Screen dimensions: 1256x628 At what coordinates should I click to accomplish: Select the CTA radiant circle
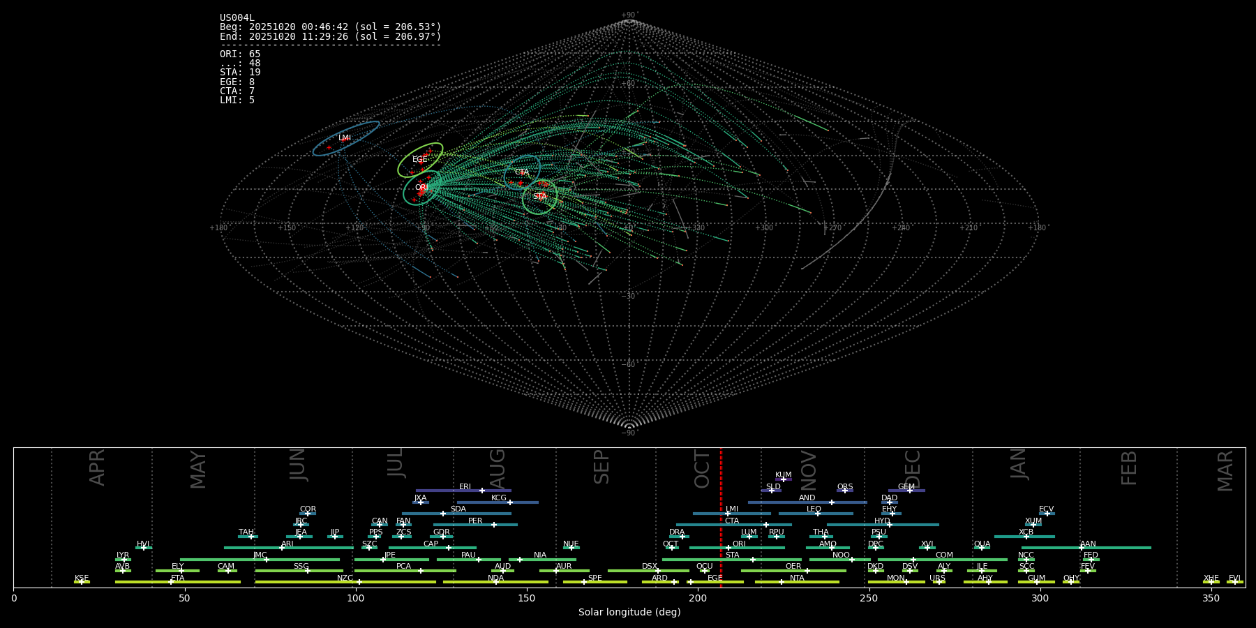[522, 172]
